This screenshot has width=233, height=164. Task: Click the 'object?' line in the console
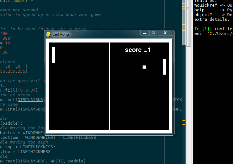click(213, 15)
